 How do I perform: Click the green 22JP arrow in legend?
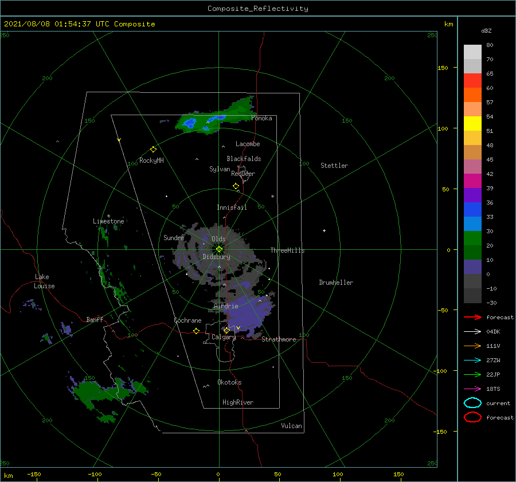coord(472,374)
